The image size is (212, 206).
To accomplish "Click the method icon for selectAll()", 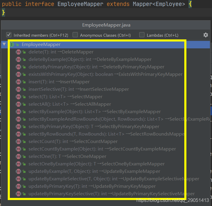I will click(x=18, y=104).
